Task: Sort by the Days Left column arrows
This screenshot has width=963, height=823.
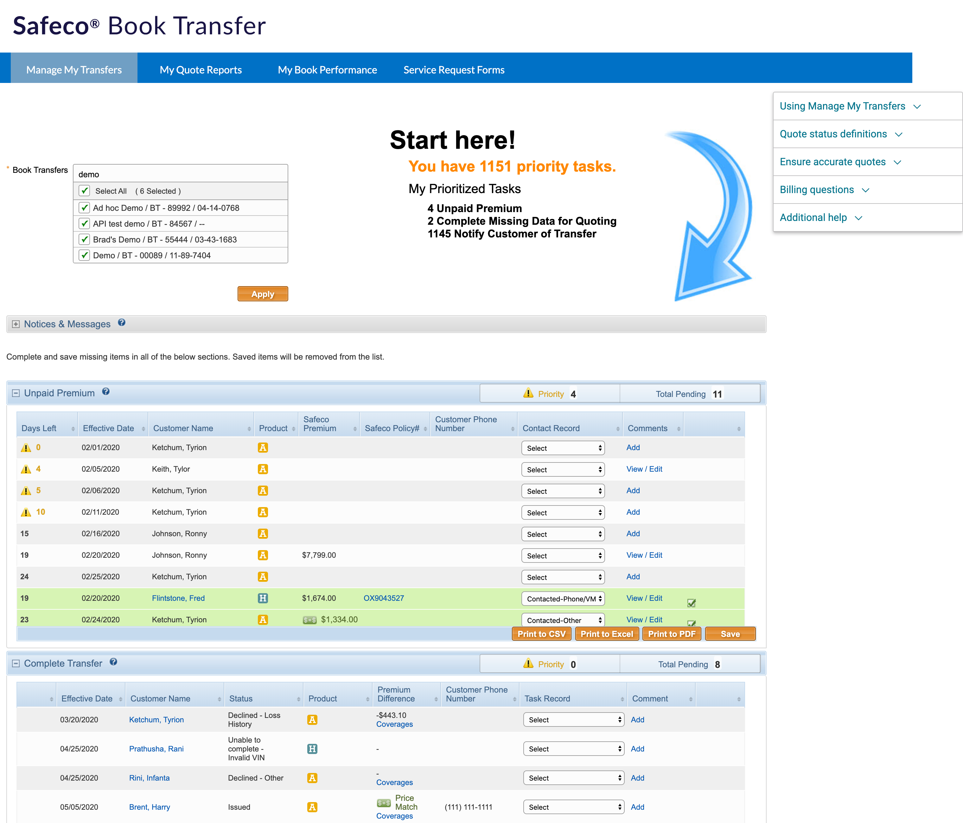Action: tap(73, 428)
